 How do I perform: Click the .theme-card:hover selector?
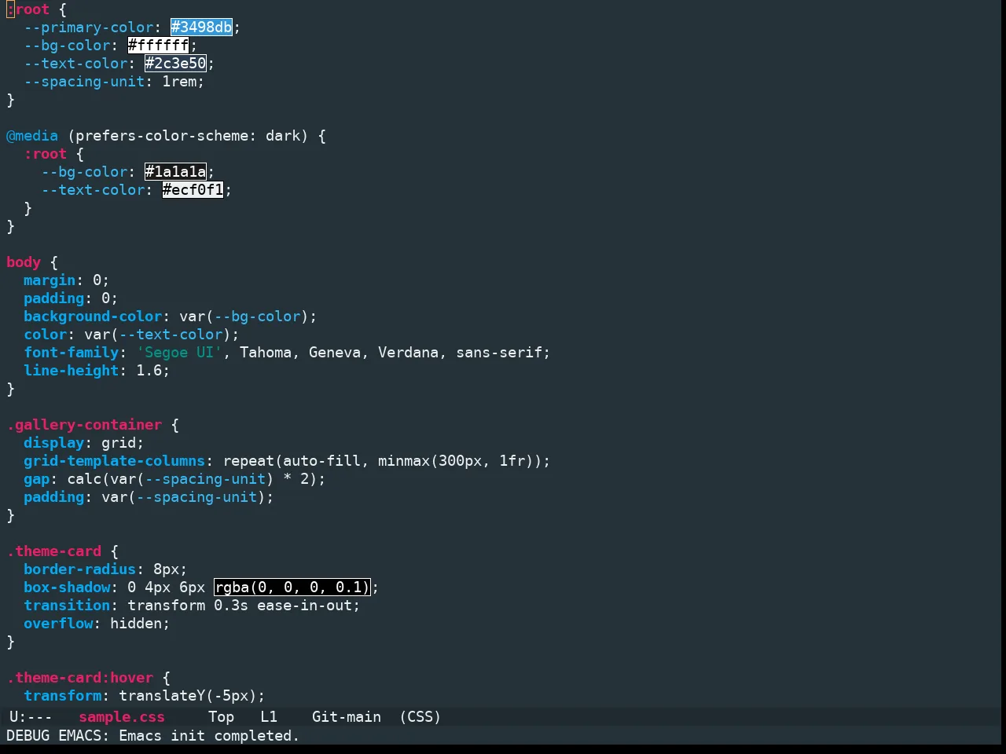80,678
